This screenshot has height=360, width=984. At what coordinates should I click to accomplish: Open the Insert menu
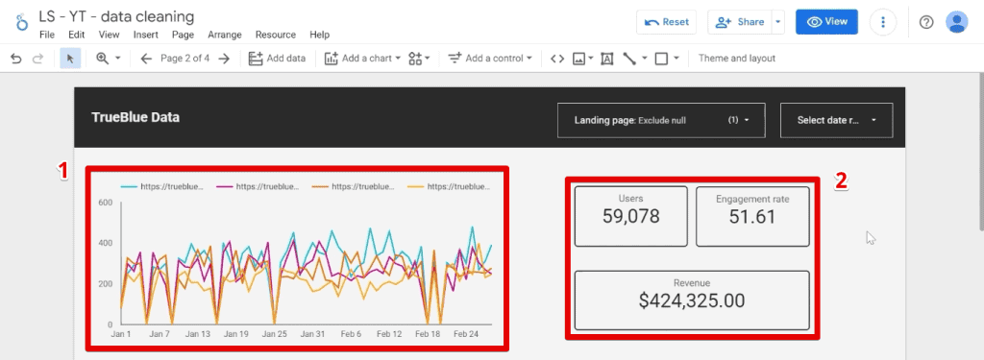146,36
